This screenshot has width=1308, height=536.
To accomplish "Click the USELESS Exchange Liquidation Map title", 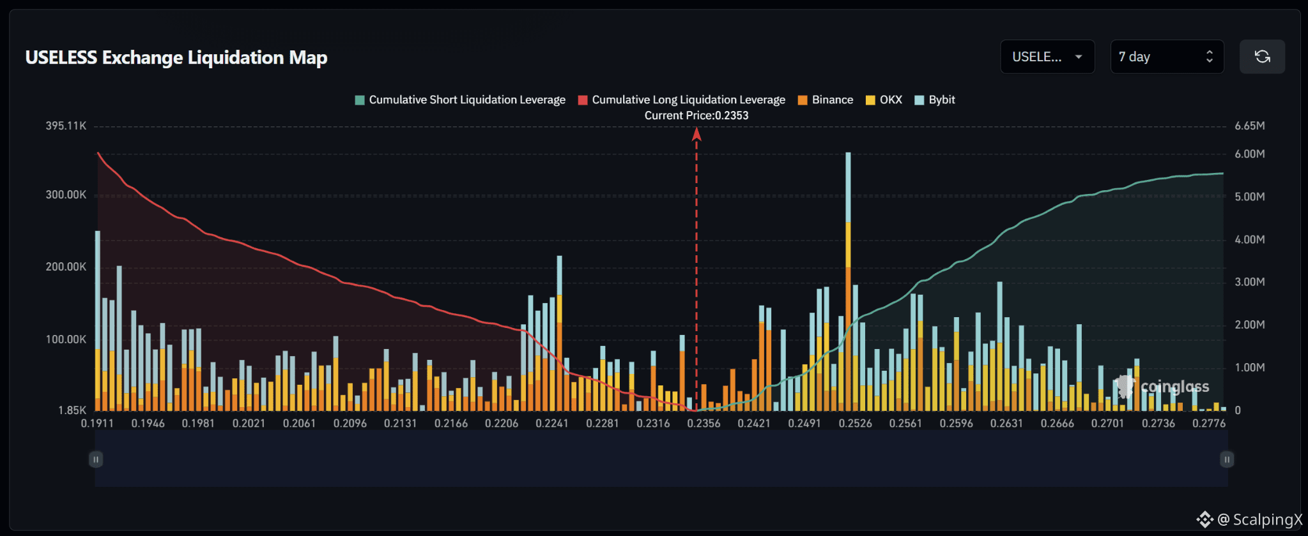I will click(176, 57).
